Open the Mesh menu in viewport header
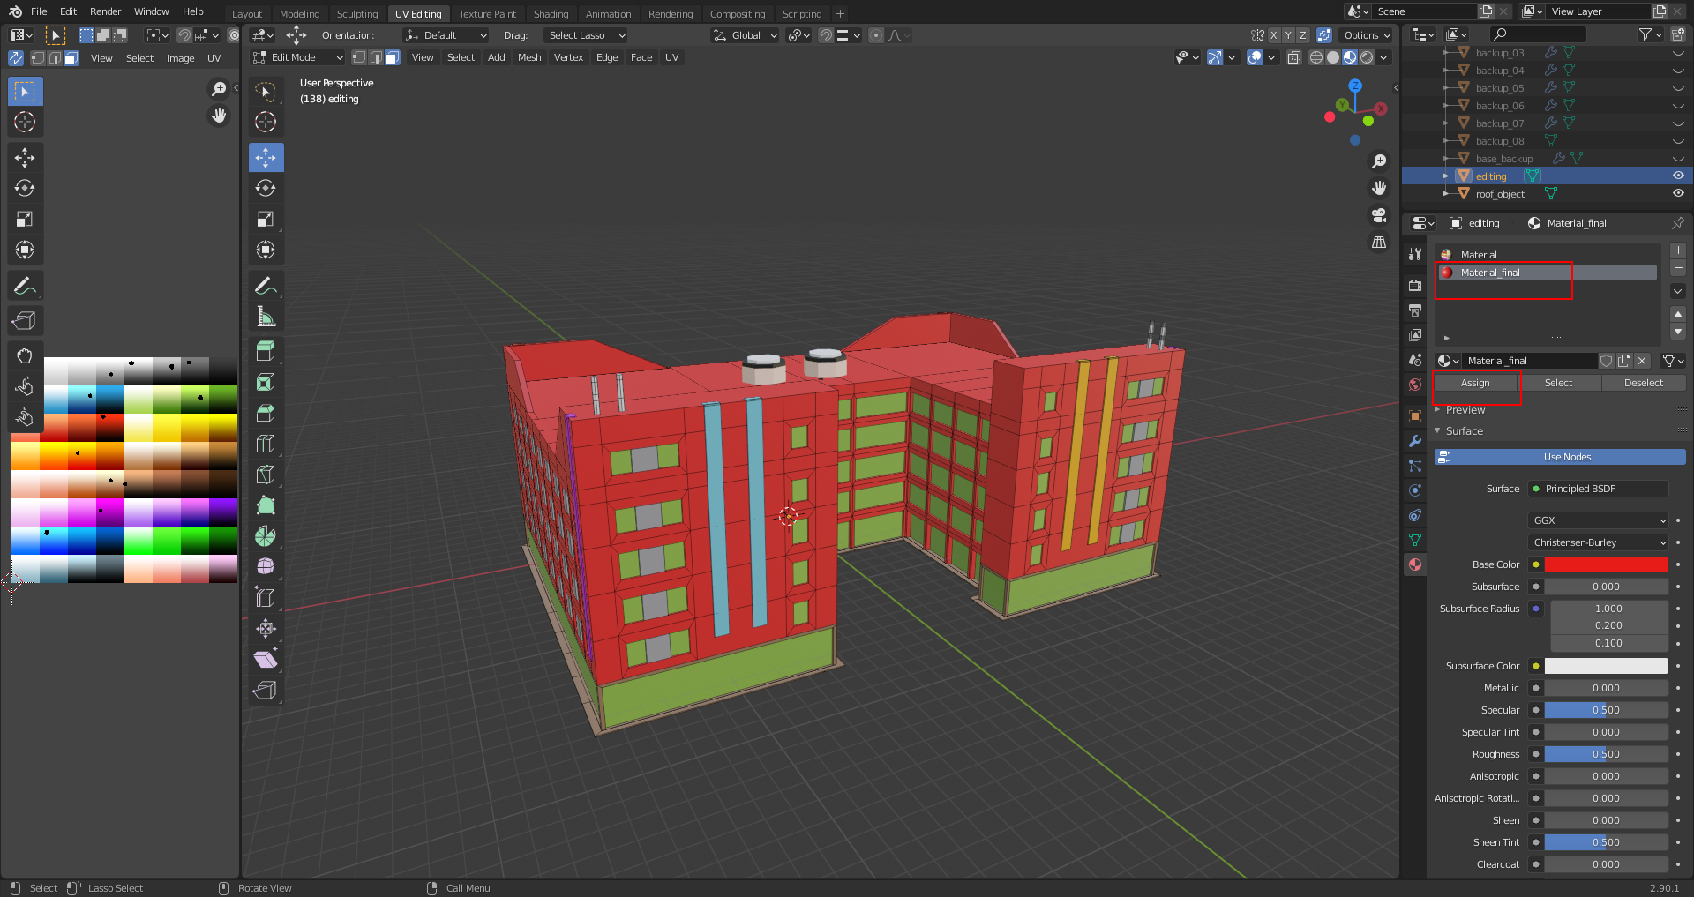Screen dimensions: 1694x897 [529, 57]
